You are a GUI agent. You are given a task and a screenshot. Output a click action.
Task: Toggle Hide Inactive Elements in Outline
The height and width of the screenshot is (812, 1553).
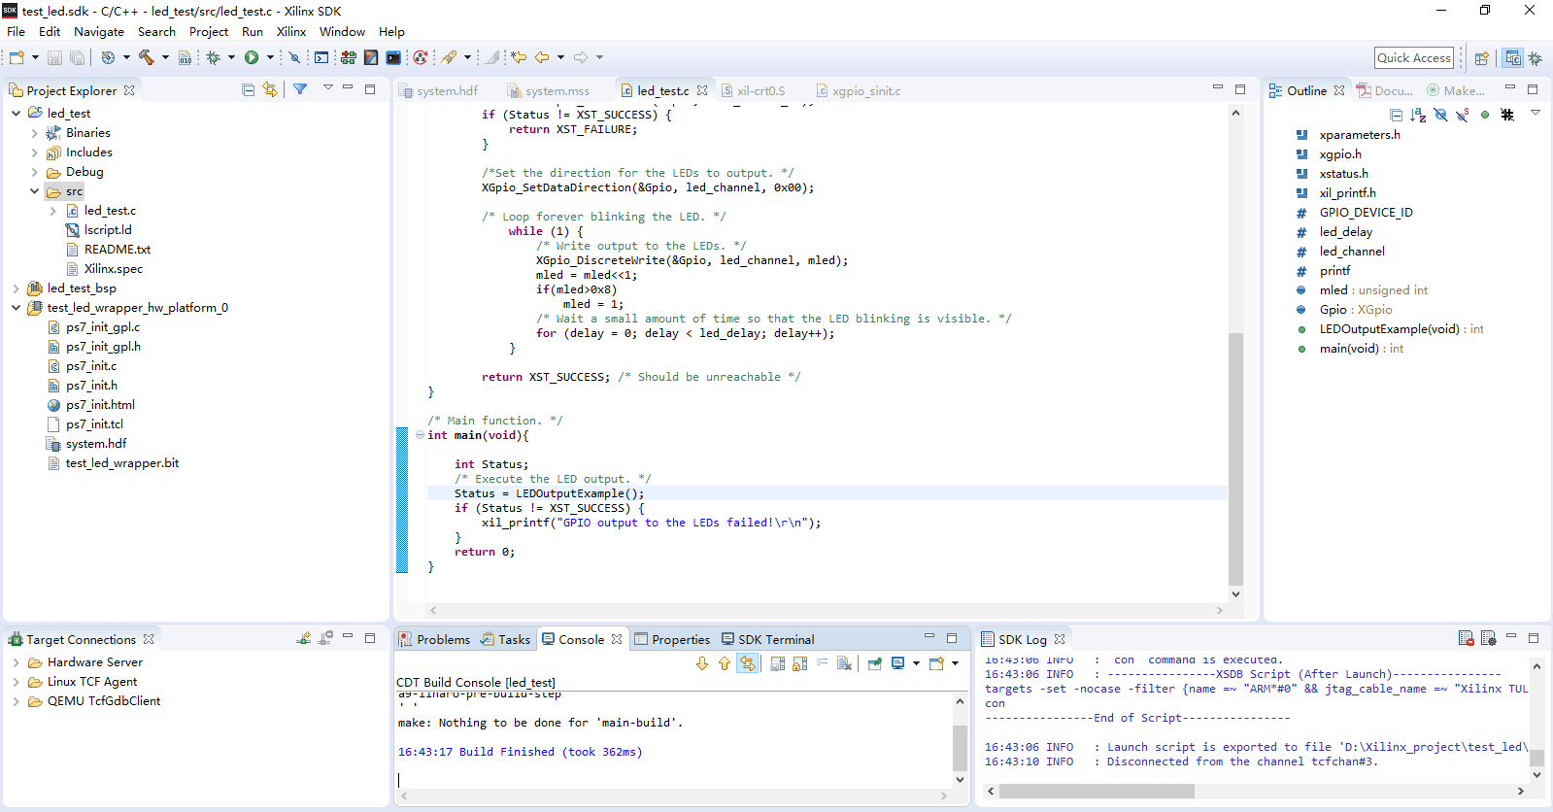click(x=1507, y=115)
